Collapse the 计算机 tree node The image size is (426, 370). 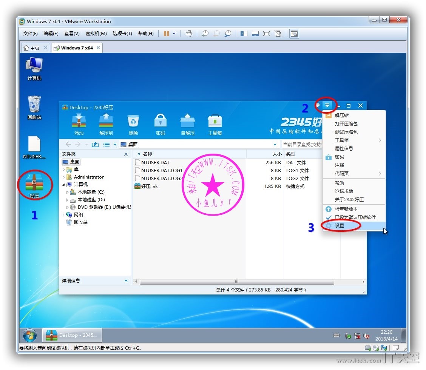(x=64, y=185)
